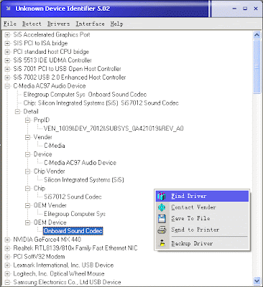Open the File menu
The height and width of the screenshot is (287, 263).
click(10, 24)
